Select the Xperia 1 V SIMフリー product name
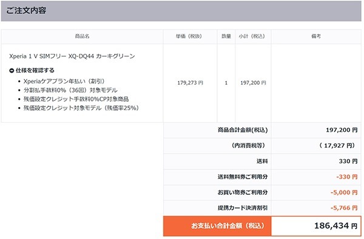The image size is (364, 239). [x=72, y=56]
